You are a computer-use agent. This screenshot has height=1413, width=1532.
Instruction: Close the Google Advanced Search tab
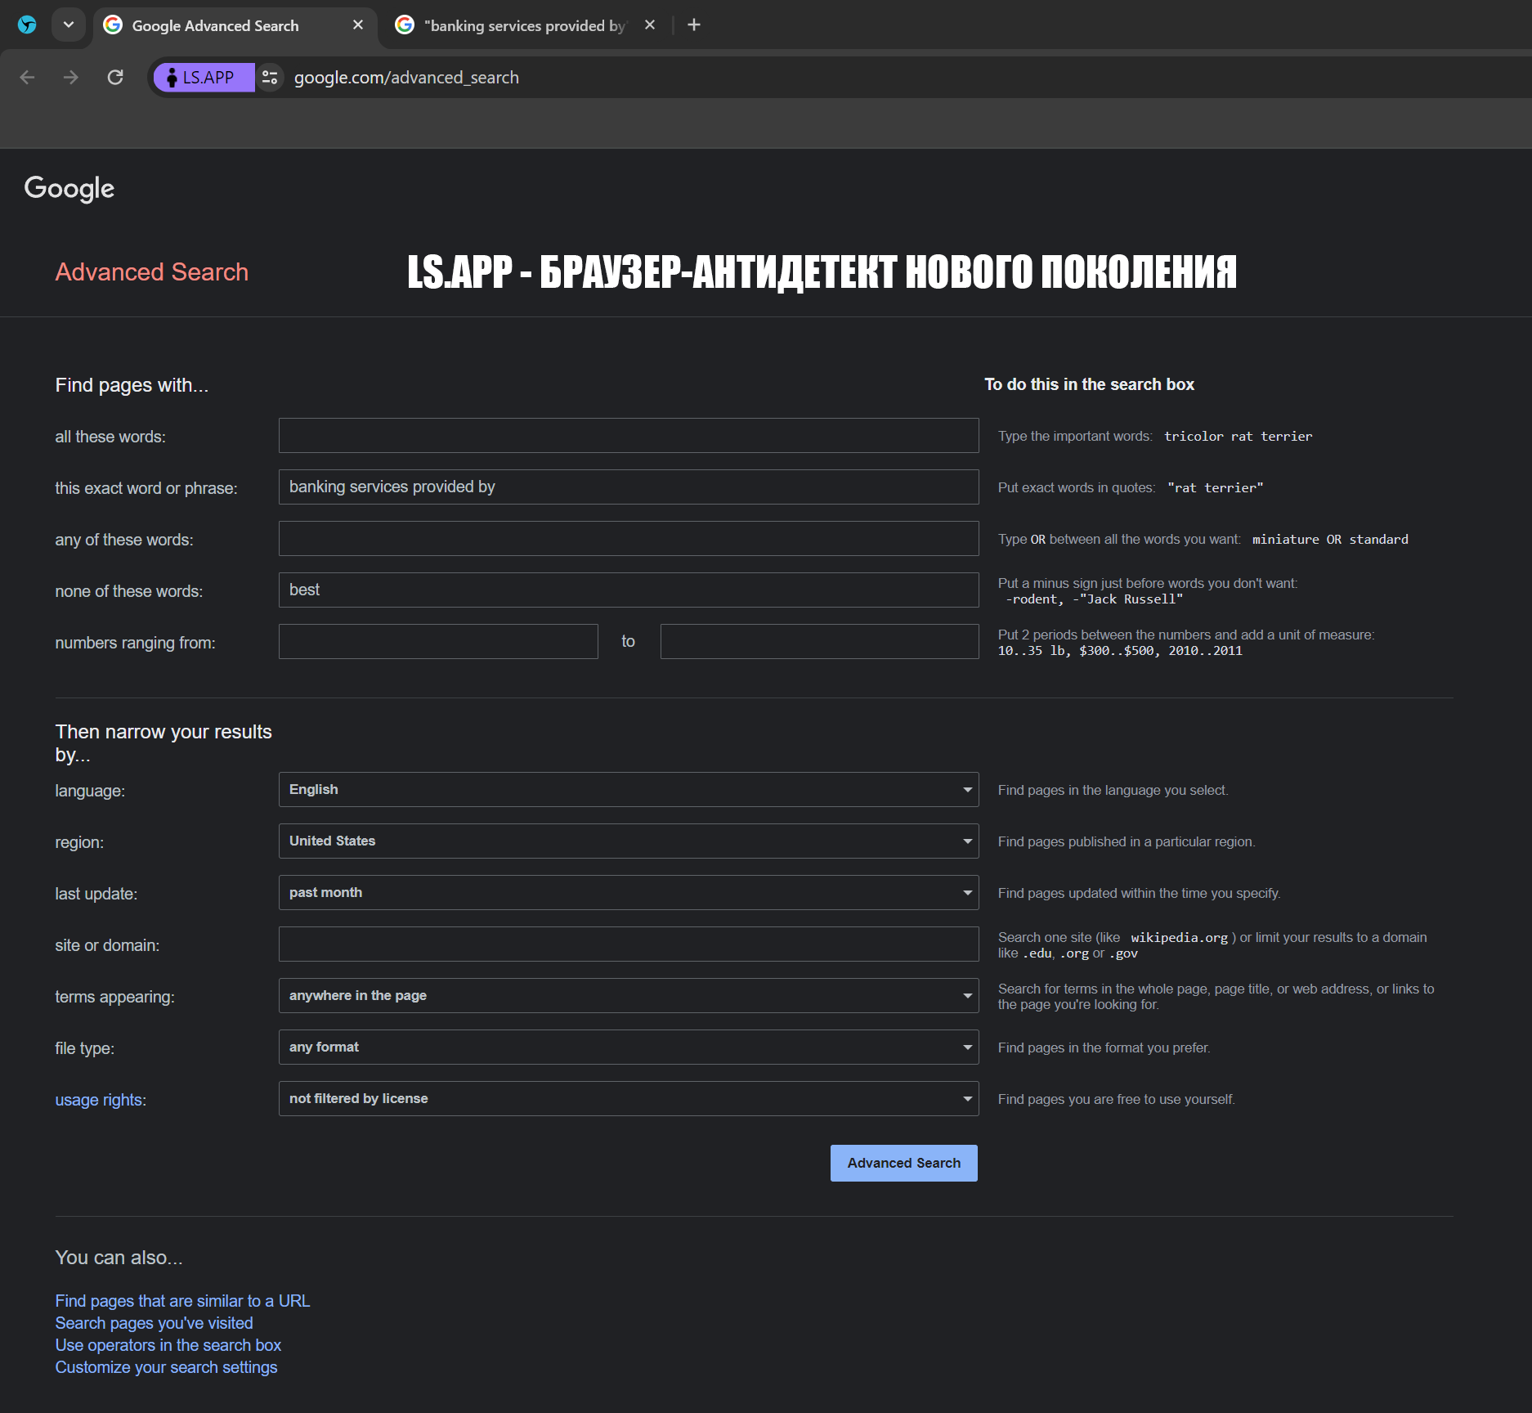pyautogui.click(x=358, y=25)
